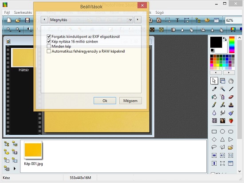Cancel with the Mégsem button
This screenshot has width=244, height=183.
[x=130, y=101]
